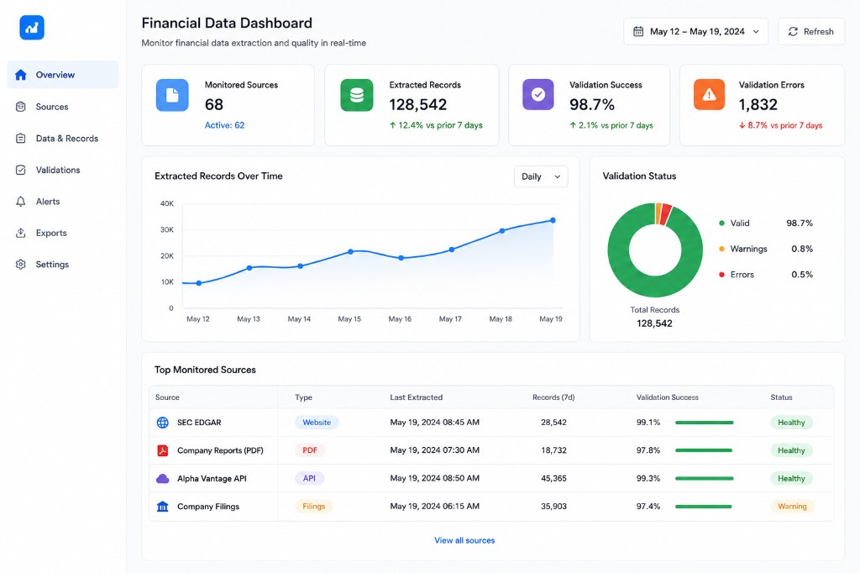Click the Settings gear icon
Viewport: 860px width, 573px height.
(x=21, y=265)
